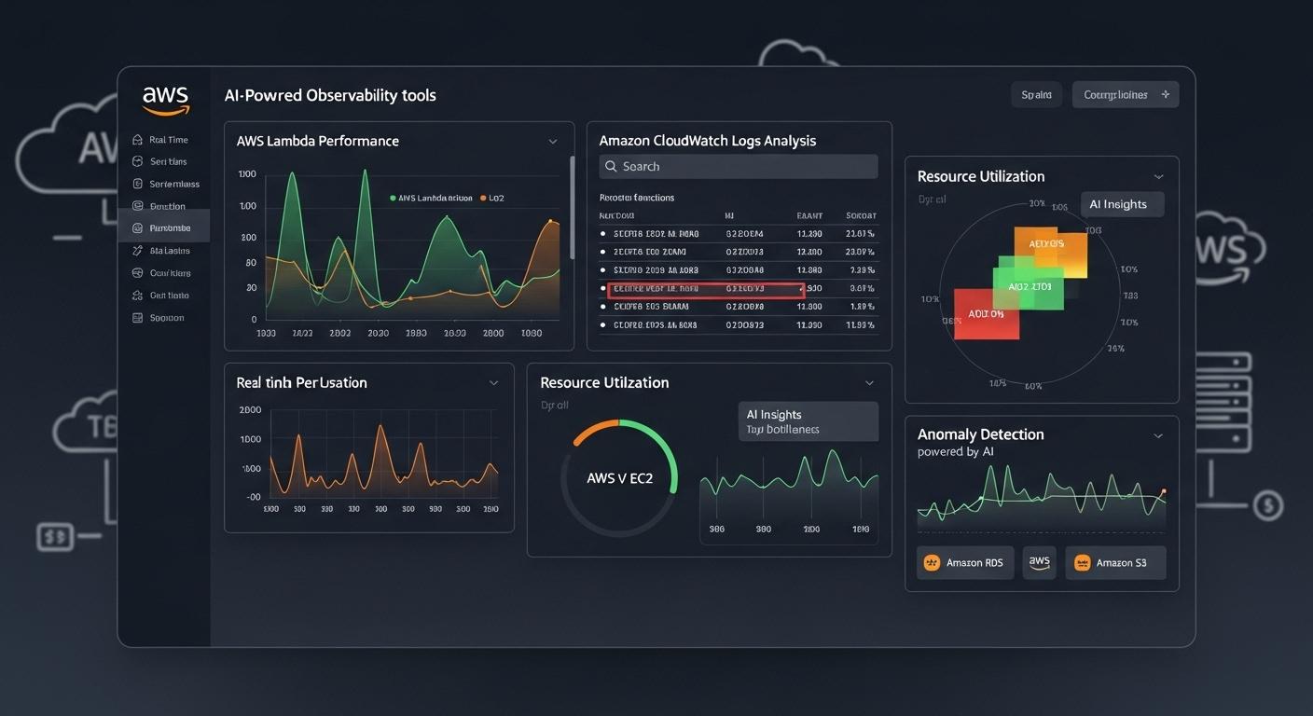Click the AI Insights button

(1122, 204)
